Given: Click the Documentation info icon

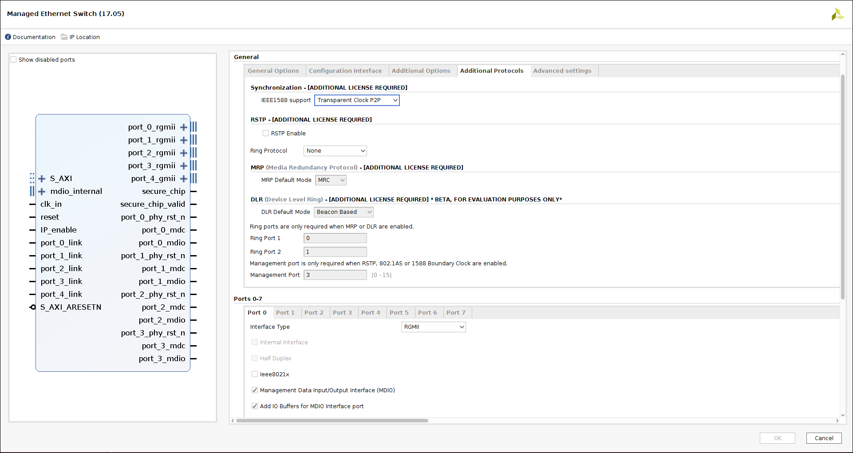Looking at the screenshot, I should point(8,37).
